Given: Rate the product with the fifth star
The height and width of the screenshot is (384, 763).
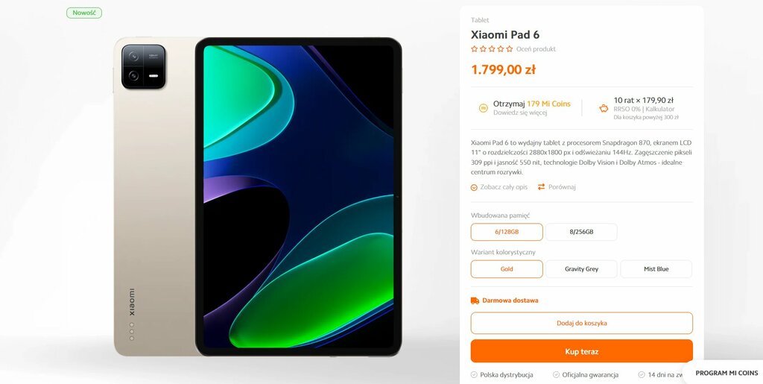Looking at the screenshot, I should (510, 49).
